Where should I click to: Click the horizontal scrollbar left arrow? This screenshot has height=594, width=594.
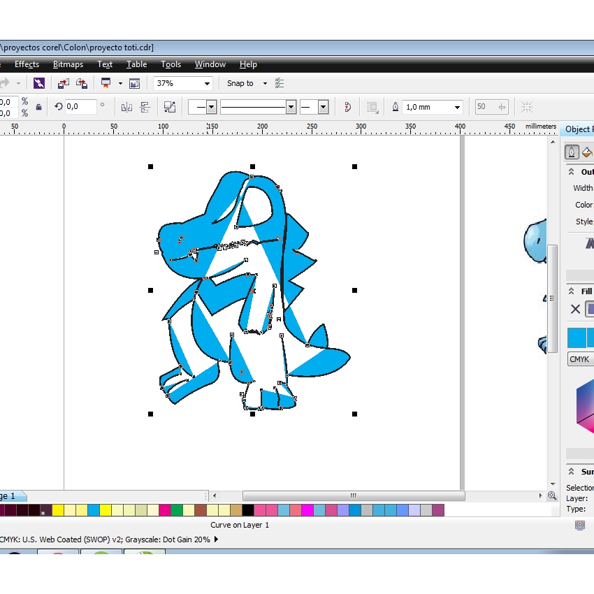click(x=215, y=495)
